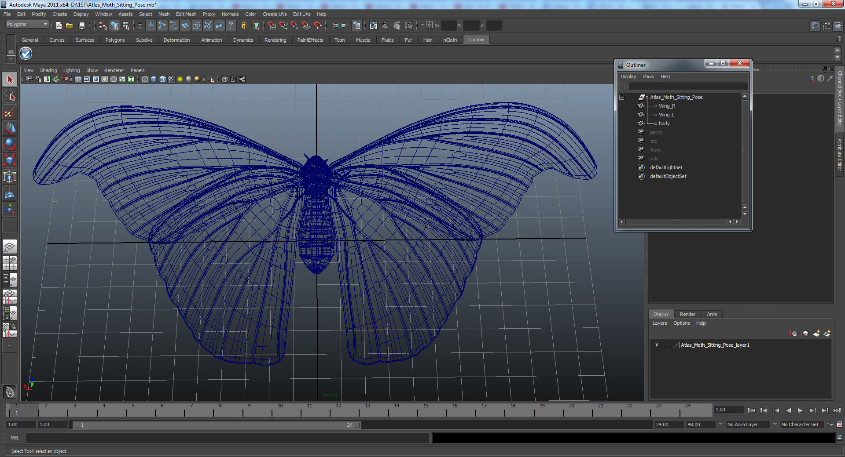Collapse Atlas_Moth_Sitting_Pose tree in Outliner
The height and width of the screenshot is (457, 845).
pyautogui.click(x=622, y=97)
